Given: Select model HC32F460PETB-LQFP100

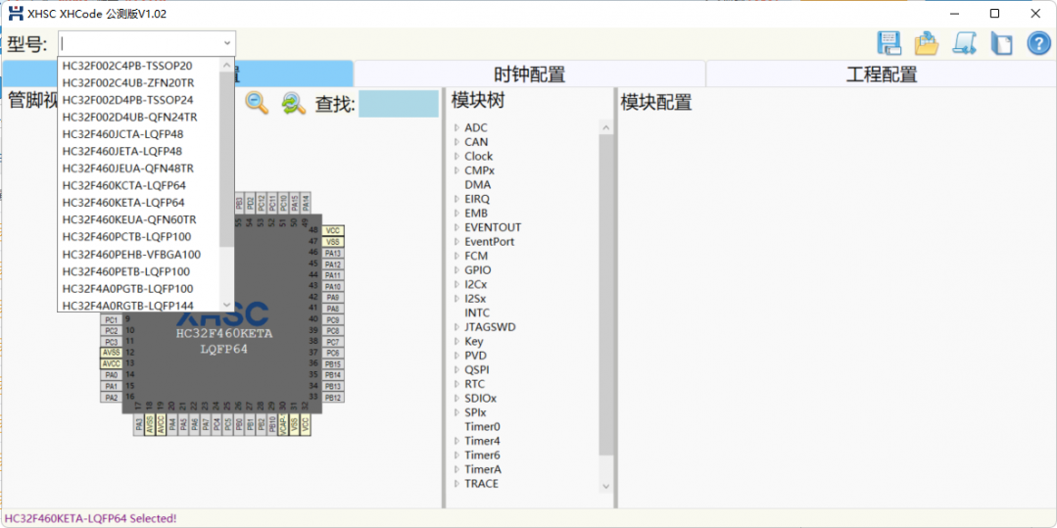Looking at the screenshot, I should tap(126, 271).
